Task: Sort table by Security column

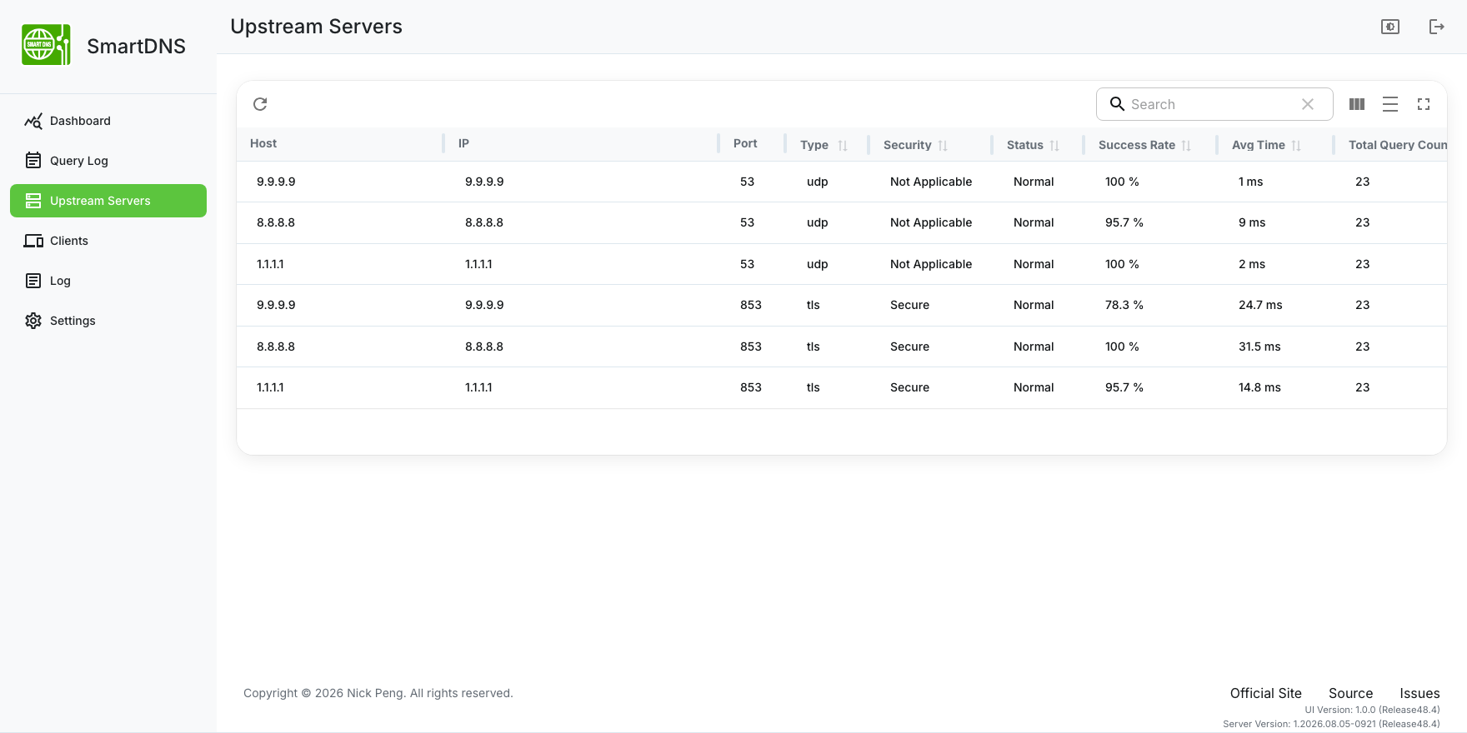Action: (x=943, y=146)
